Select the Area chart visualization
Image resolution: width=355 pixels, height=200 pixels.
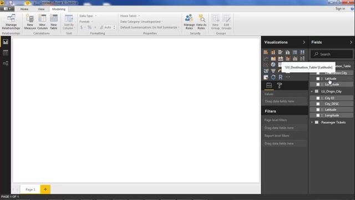click(x=273, y=58)
